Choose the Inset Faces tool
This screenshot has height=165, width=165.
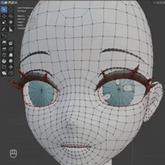click(11, 43)
